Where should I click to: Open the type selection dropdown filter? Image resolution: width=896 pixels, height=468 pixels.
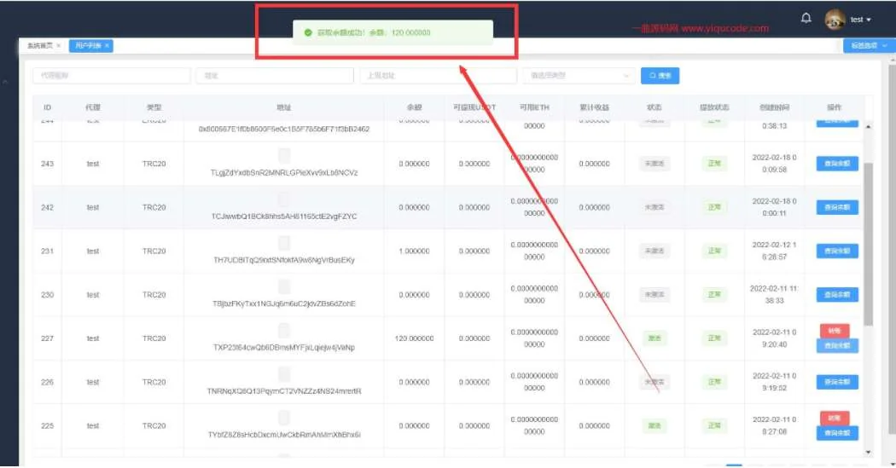pyautogui.click(x=579, y=76)
